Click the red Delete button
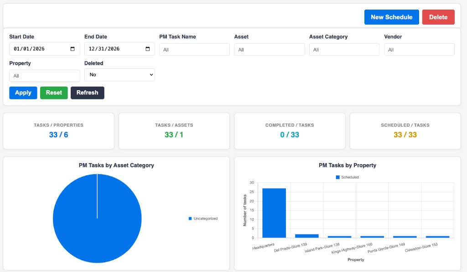 click(x=438, y=17)
